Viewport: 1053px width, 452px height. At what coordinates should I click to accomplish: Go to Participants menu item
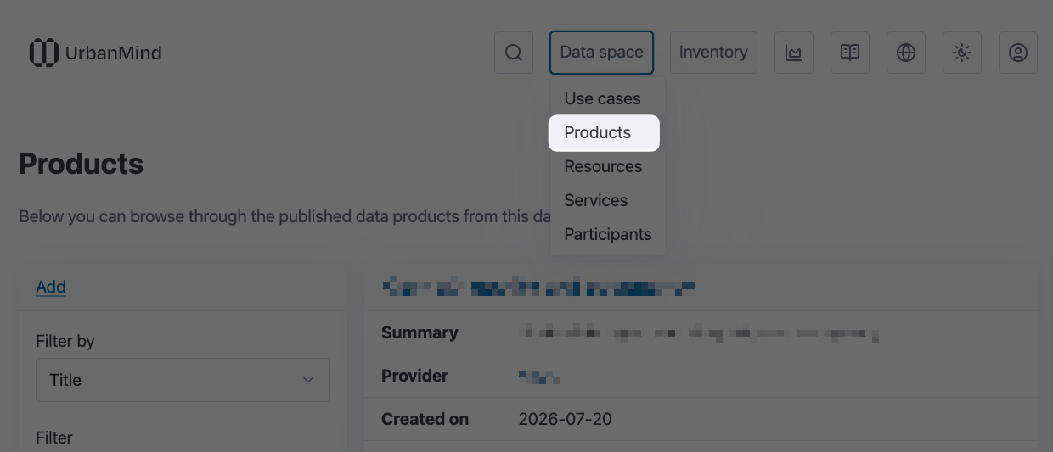tap(607, 234)
